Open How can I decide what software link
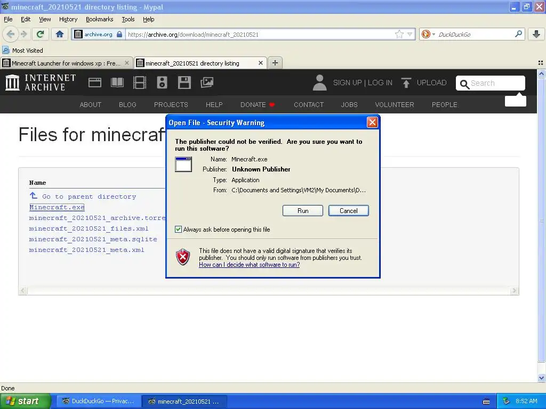The image size is (546, 409). coord(250,265)
